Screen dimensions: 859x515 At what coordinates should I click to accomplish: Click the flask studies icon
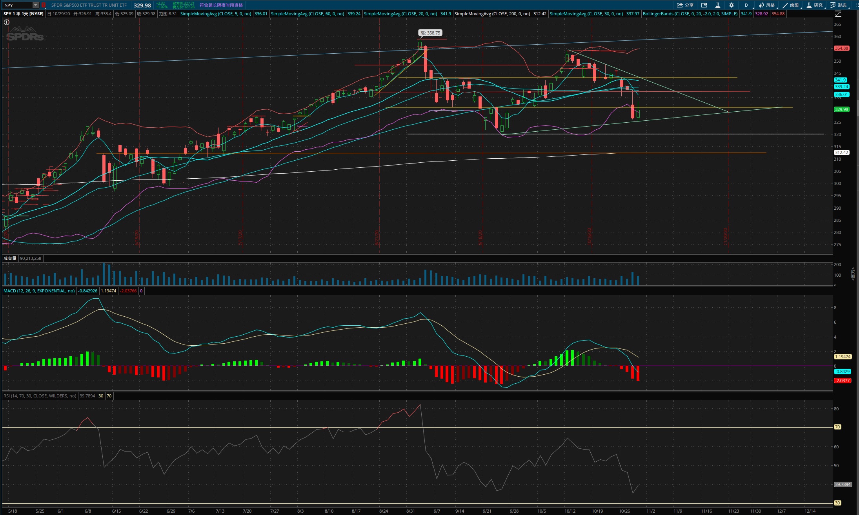[717, 5]
